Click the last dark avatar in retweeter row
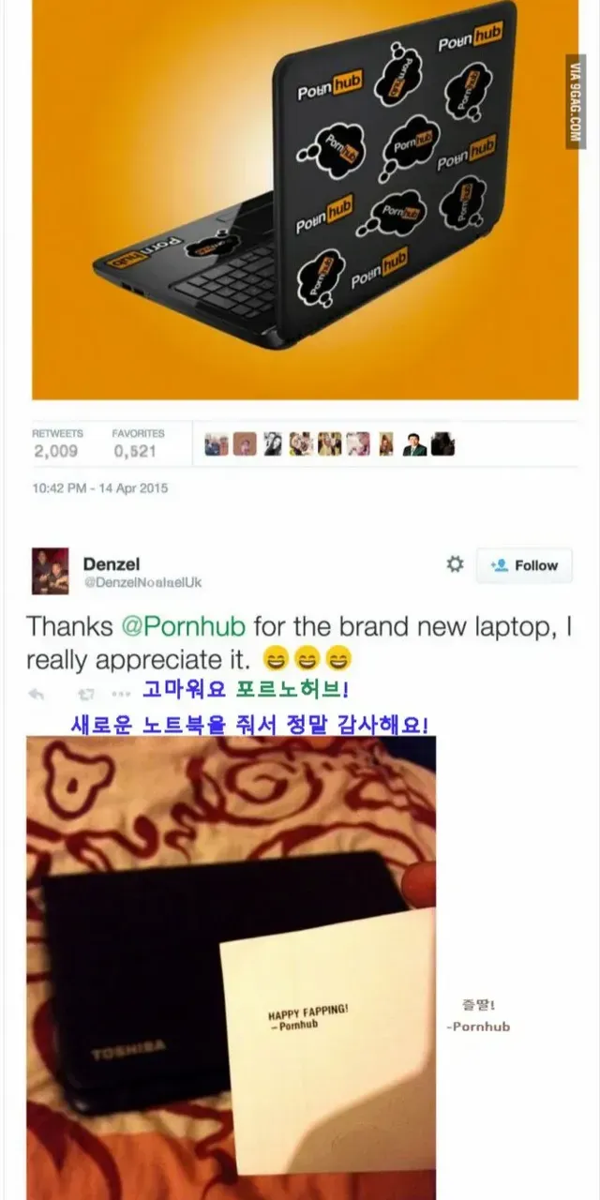The width and height of the screenshot is (600, 1200). [442, 444]
